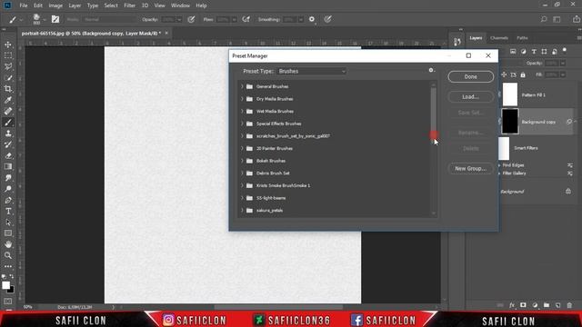
Task: Filter layers by adjustment layers icon
Action: pyautogui.click(x=524, y=52)
